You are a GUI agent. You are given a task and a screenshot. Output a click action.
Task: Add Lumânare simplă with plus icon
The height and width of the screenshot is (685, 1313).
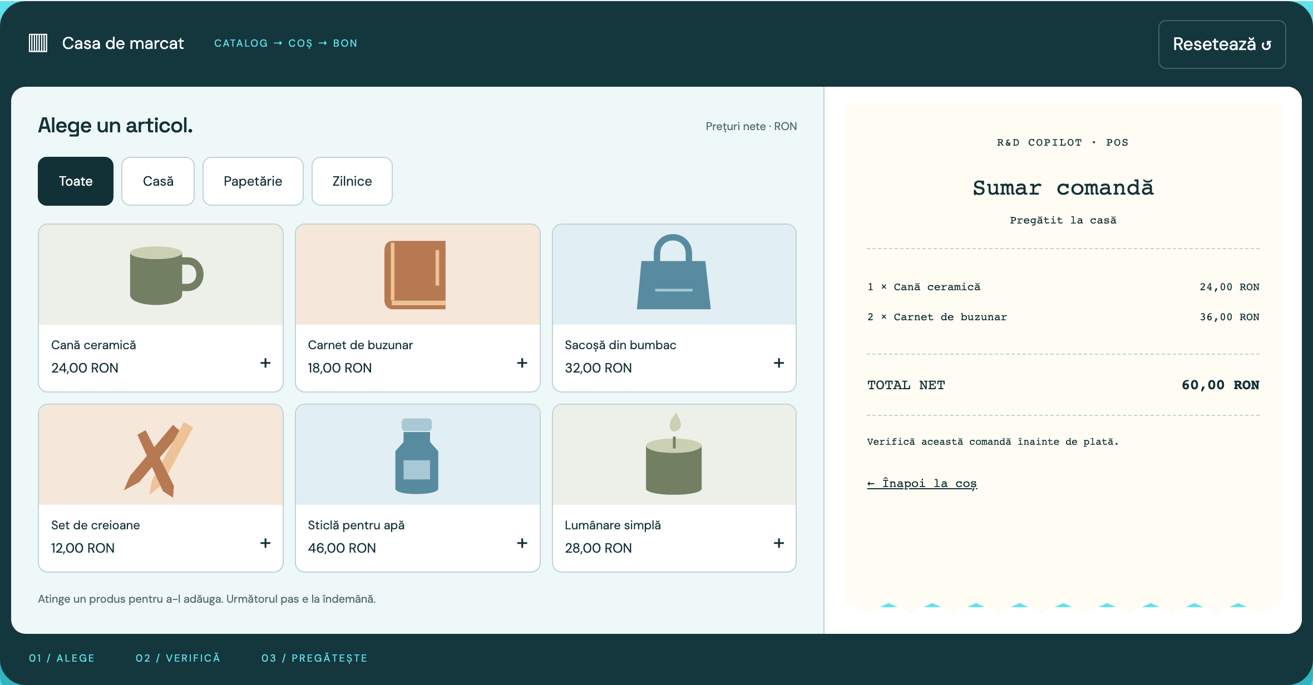coord(779,543)
